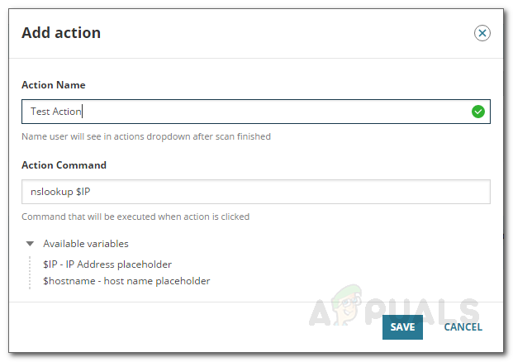Click the "Action Command" field label
This screenshot has width=513, height=362.
[x=64, y=165]
